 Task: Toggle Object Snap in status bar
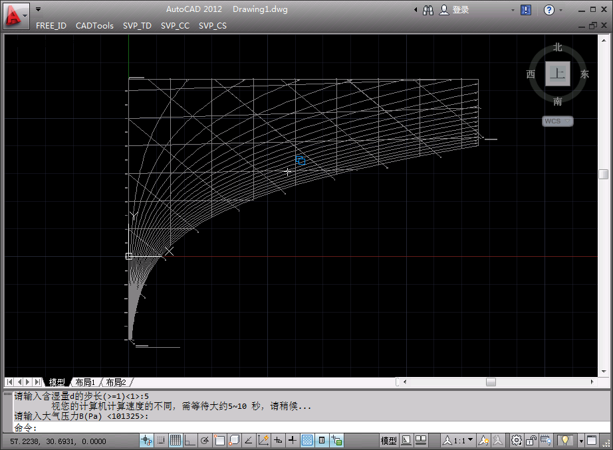coord(219,441)
